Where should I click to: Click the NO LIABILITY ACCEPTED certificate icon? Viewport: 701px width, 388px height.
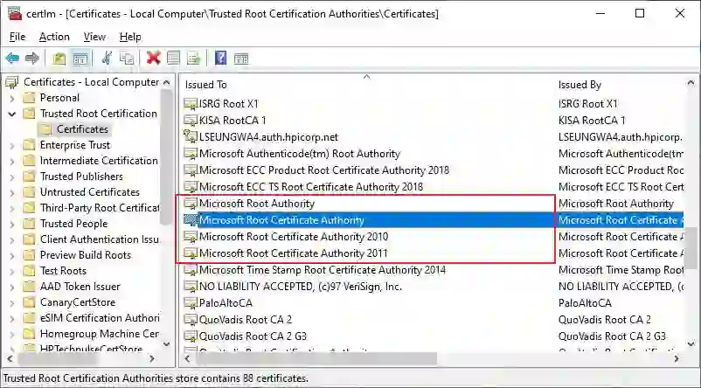point(191,287)
